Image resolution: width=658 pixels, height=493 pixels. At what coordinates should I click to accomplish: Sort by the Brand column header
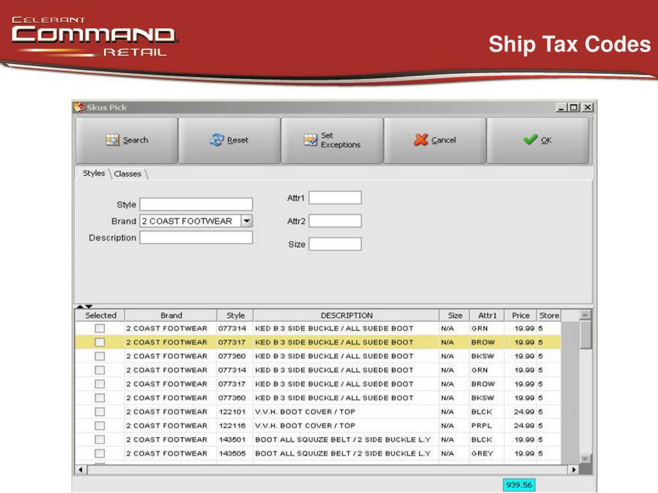(171, 315)
